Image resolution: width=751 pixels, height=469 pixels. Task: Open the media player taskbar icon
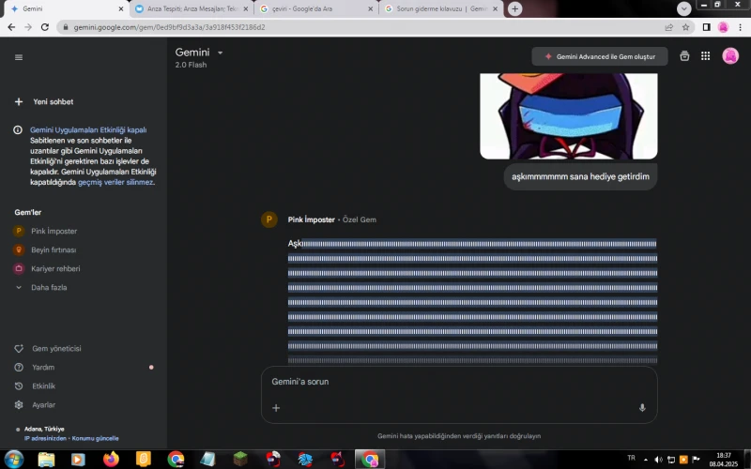click(78, 460)
